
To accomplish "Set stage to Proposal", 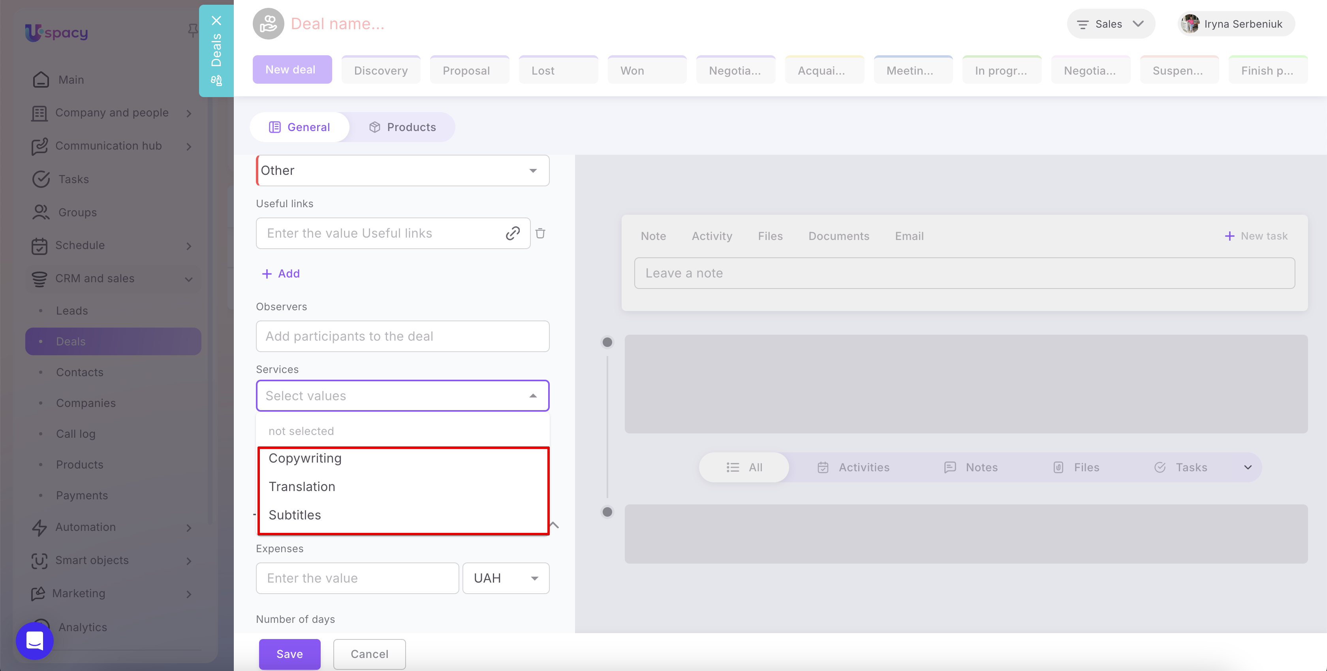I will [469, 70].
